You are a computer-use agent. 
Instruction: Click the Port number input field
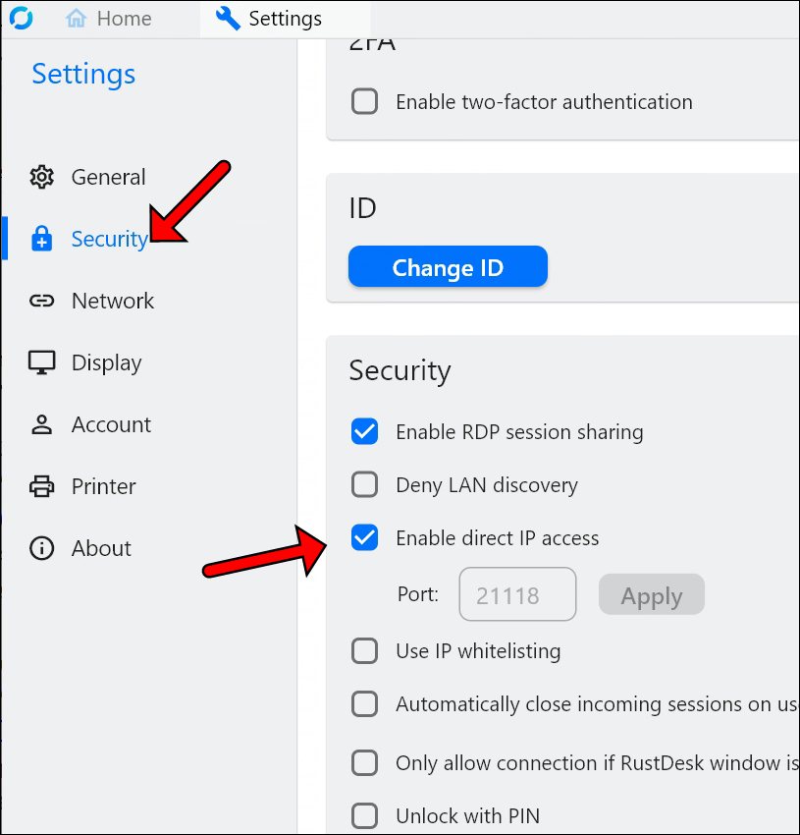(517, 594)
